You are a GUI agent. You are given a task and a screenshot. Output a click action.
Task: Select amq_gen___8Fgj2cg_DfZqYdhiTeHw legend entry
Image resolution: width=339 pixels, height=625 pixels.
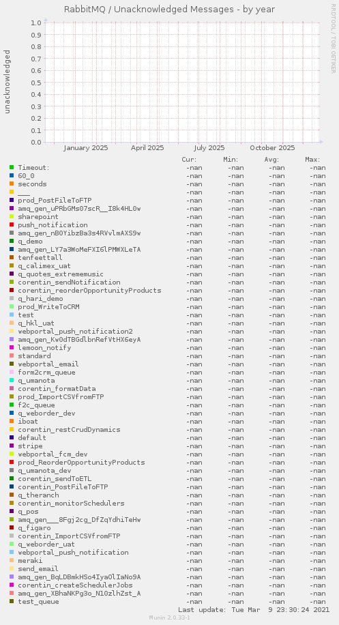point(79,519)
